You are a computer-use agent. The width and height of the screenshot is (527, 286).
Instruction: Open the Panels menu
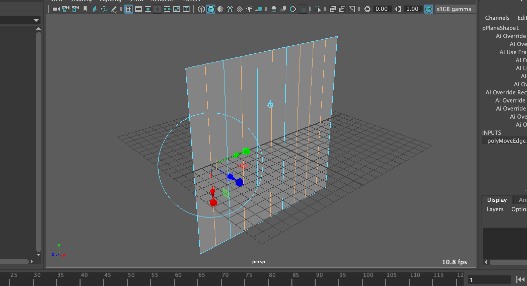pyautogui.click(x=192, y=1)
